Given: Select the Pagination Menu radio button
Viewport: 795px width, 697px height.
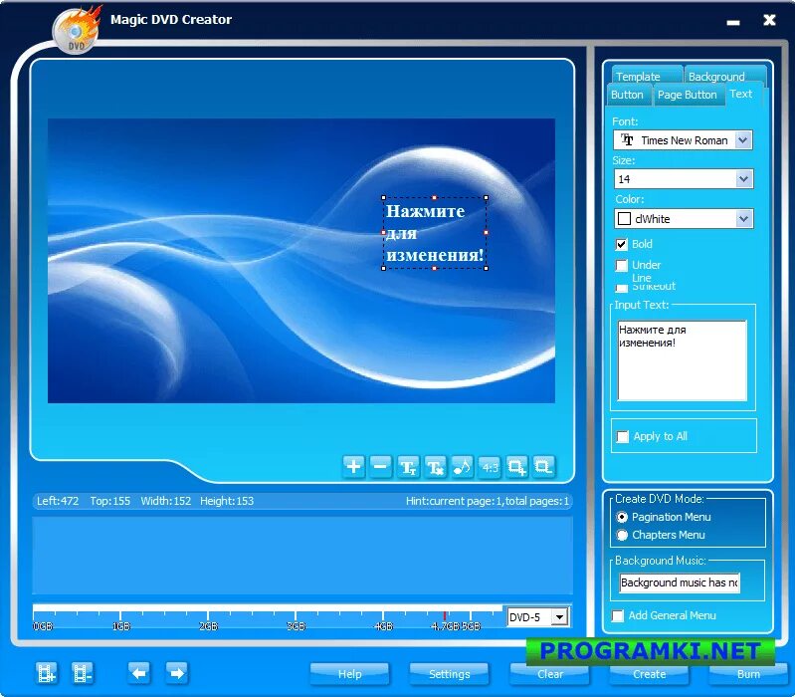Looking at the screenshot, I should pyautogui.click(x=622, y=517).
